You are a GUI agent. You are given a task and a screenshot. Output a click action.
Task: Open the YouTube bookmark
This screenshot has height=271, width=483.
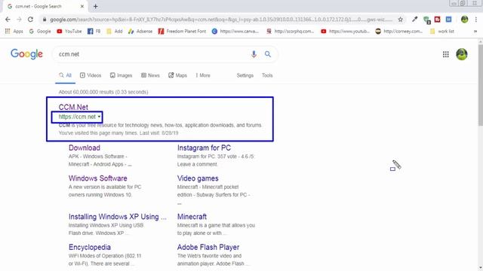pyautogui.click(x=69, y=32)
